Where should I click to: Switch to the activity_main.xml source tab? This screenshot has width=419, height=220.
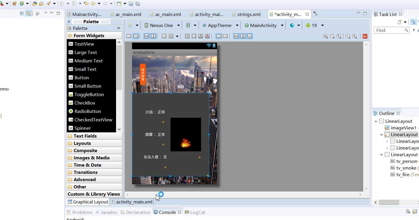point(132,202)
